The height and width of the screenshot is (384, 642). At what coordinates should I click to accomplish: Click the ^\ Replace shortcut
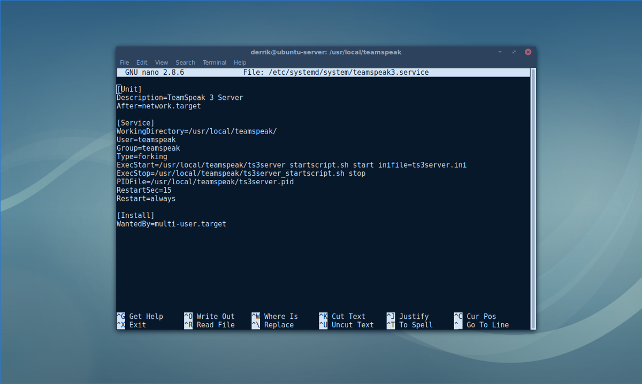272,325
